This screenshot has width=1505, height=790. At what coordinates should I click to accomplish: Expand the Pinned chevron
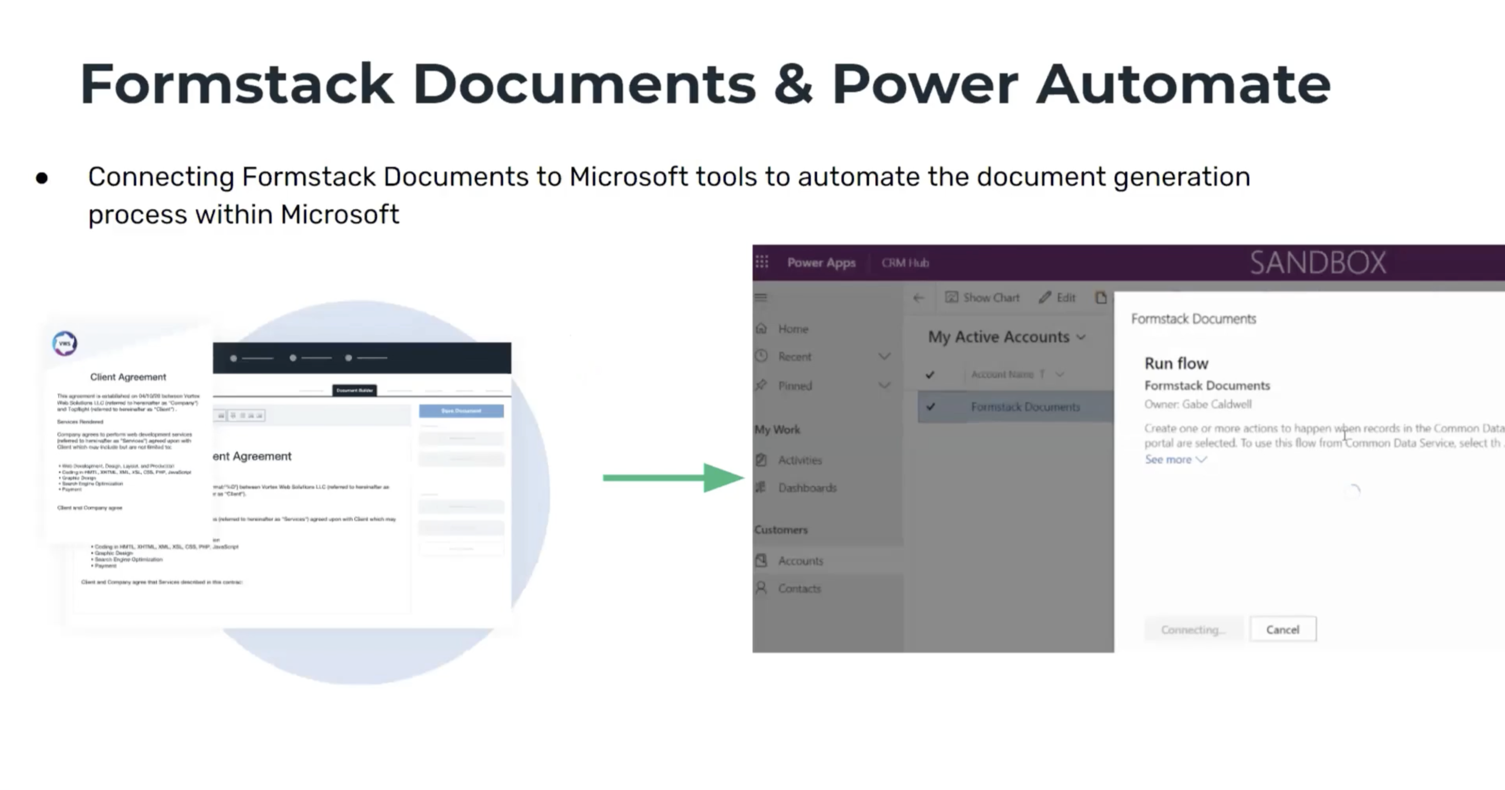[885, 386]
